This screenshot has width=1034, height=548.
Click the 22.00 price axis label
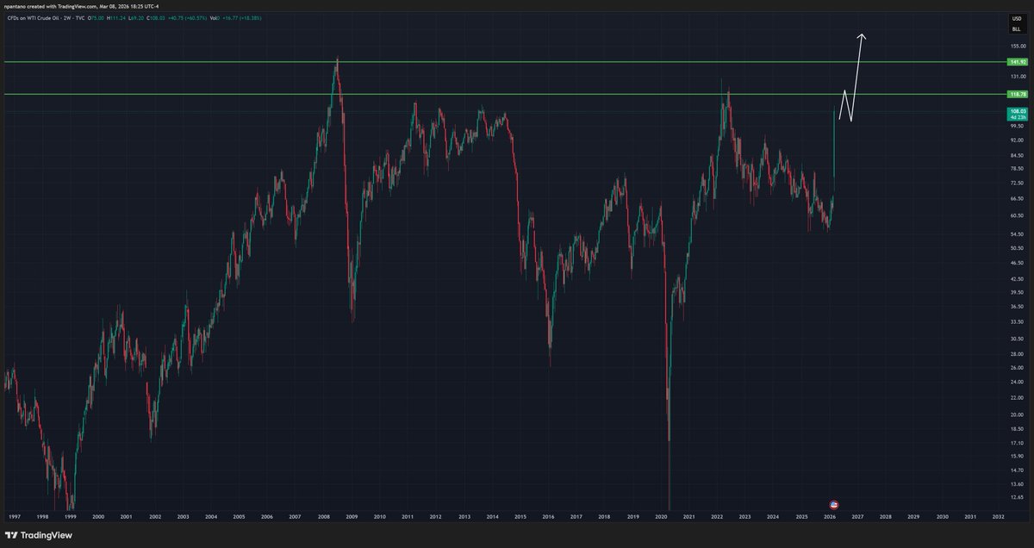[x=1018, y=397]
